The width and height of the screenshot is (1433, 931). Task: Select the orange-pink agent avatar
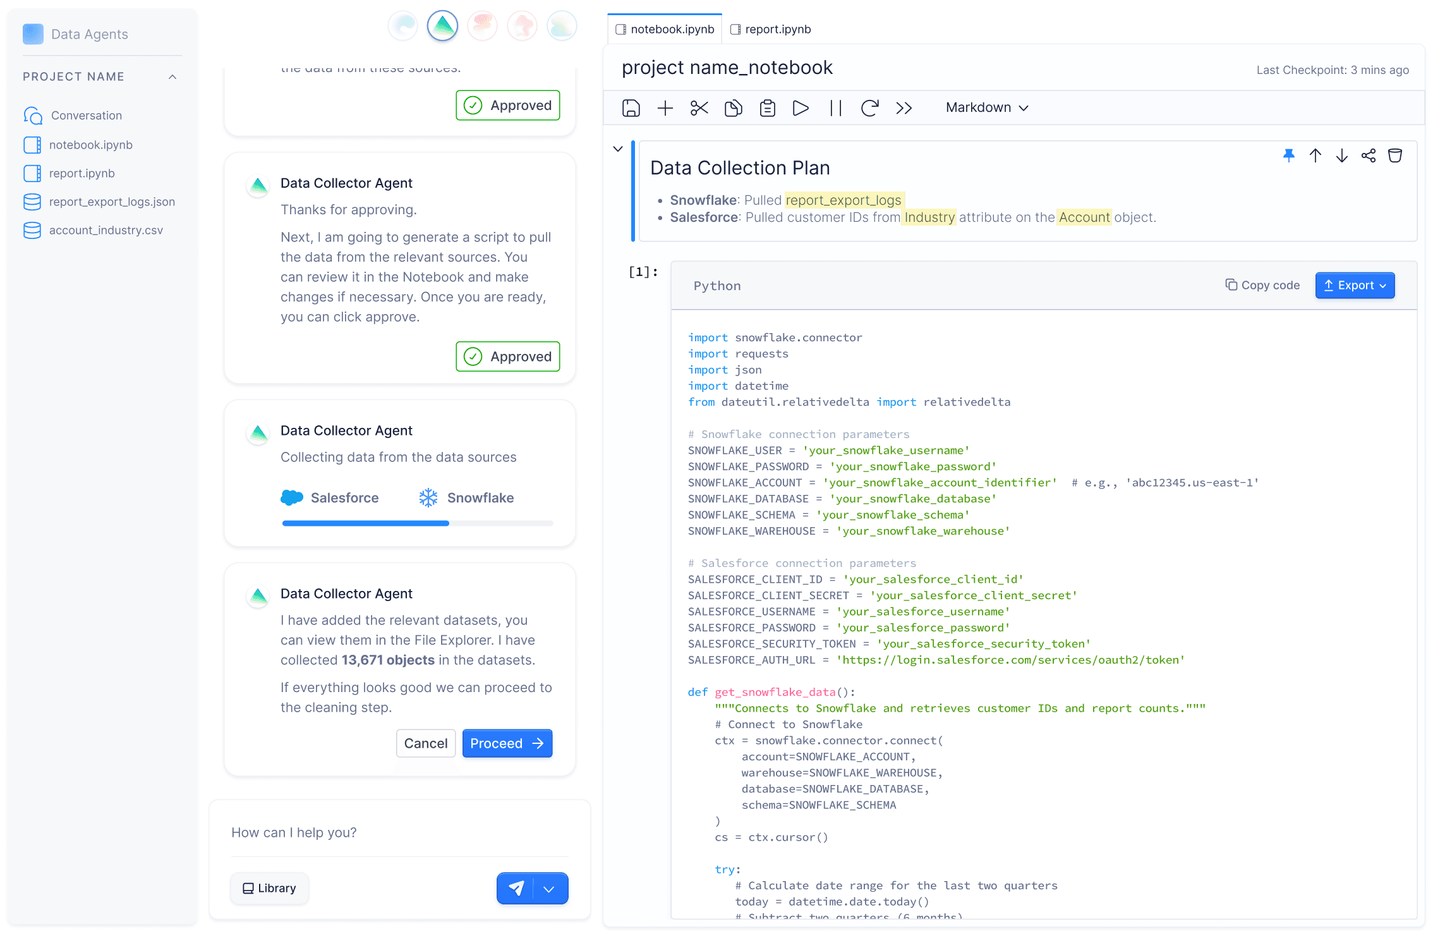click(x=482, y=27)
